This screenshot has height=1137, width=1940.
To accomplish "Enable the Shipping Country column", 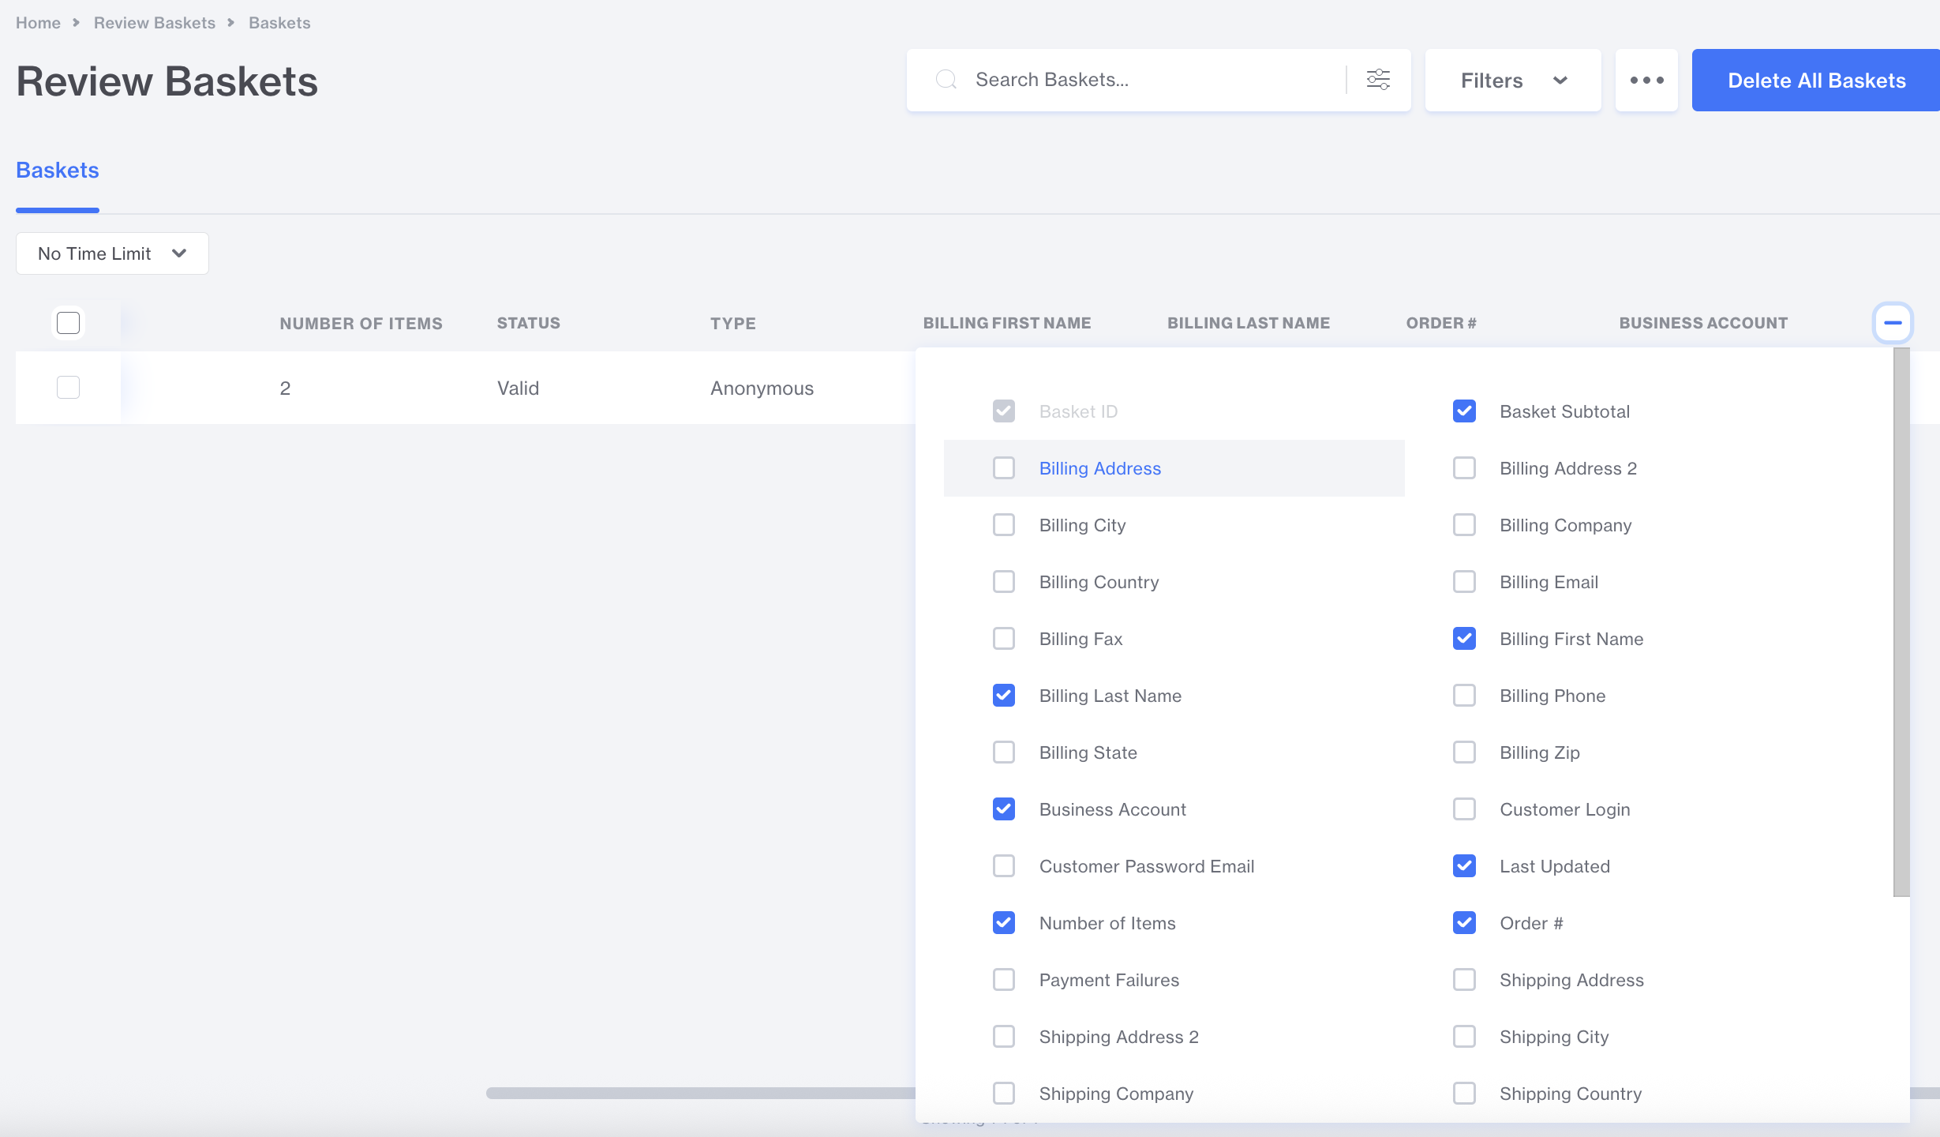I will 1465,1094.
